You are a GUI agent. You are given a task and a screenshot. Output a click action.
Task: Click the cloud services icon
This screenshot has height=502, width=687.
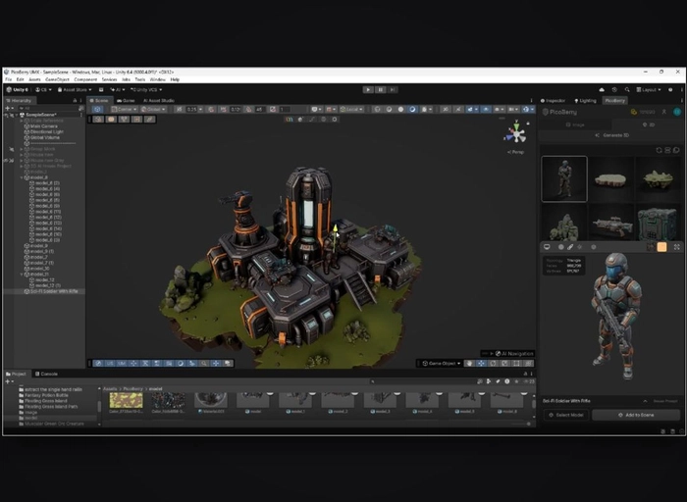tap(602, 90)
